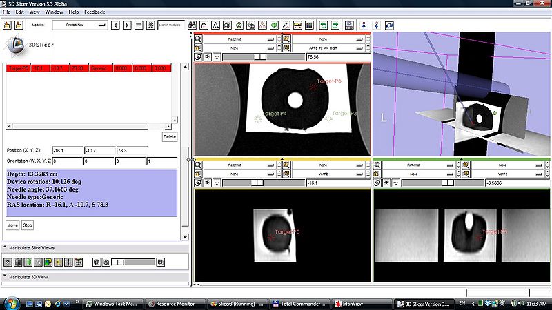Open the Reformat orientation dropdown in yellow viewer
This screenshot has height=310, width=552.
[x=239, y=165]
